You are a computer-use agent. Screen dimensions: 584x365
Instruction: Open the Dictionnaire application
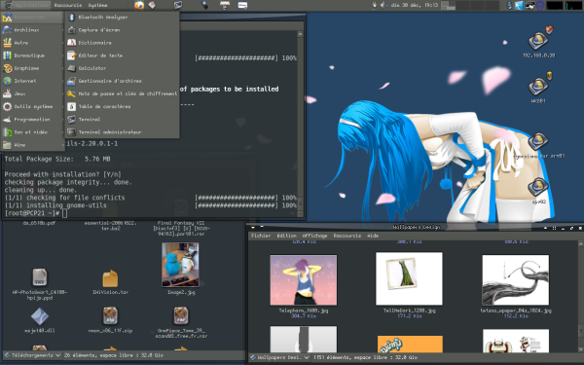122,43
